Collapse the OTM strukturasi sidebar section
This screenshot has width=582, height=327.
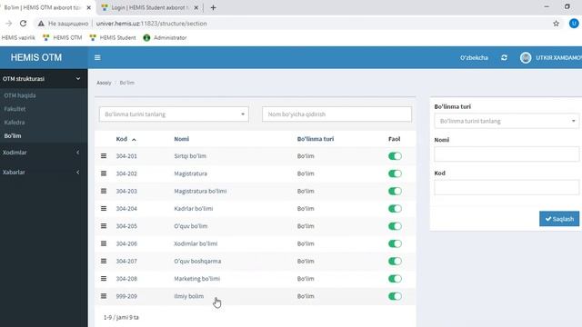pos(44,79)
